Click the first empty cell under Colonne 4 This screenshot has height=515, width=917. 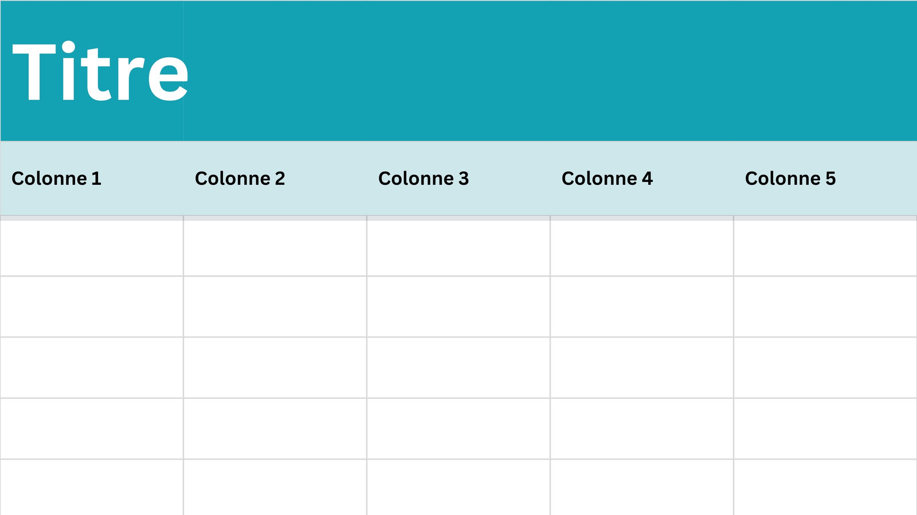pos(642,246)
